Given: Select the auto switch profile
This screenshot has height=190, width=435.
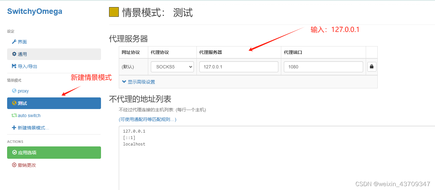Looking at the screenshot, I should coord(54,115).
